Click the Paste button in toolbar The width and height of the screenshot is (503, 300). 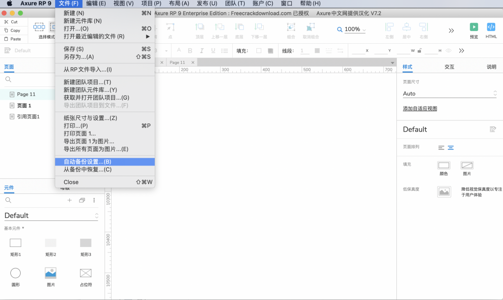pyautogui.click(x=13, y=39)
